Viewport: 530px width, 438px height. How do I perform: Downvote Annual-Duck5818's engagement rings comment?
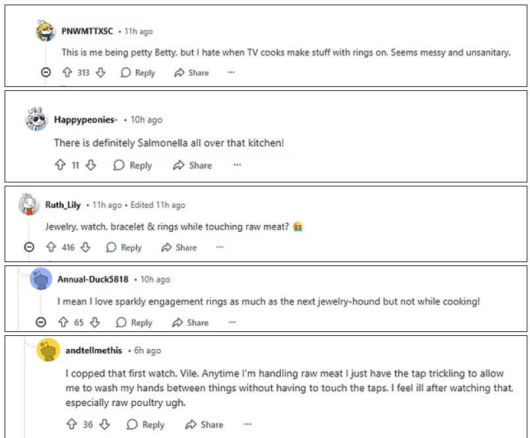(95, 323)
